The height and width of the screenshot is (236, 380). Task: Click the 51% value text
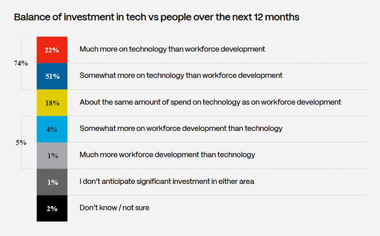pos(52,76)
